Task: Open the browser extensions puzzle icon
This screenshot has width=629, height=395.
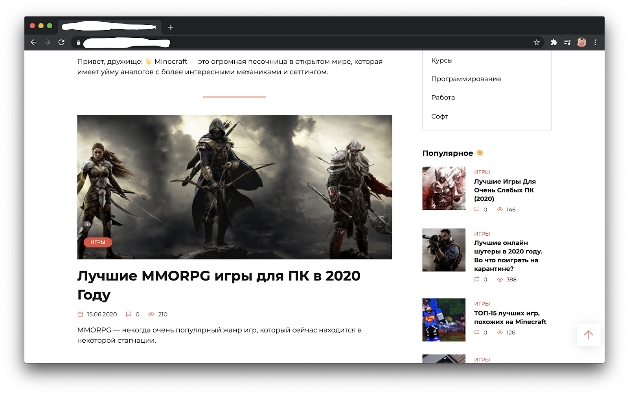Action: click(x=554, y=42)
